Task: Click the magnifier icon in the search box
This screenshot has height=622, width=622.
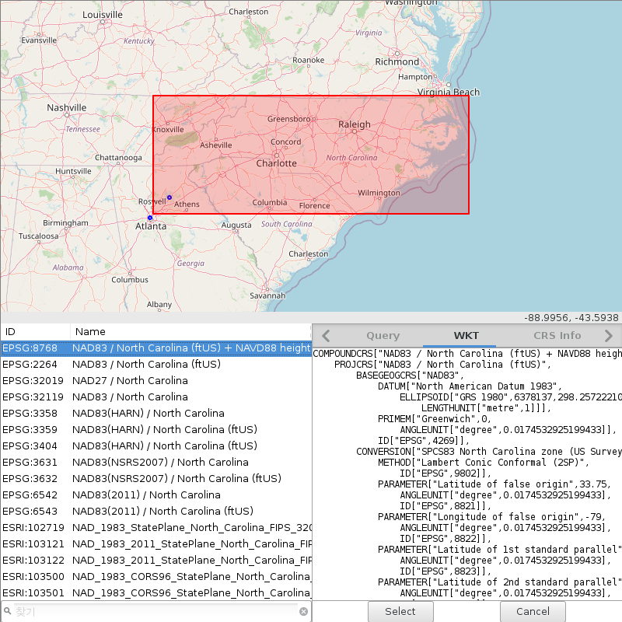Action: tap(8, 612)
